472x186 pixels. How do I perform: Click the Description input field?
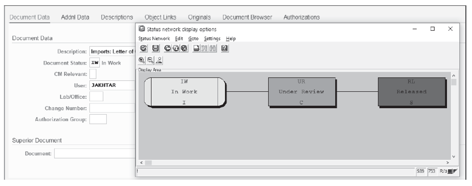[112, 51]
